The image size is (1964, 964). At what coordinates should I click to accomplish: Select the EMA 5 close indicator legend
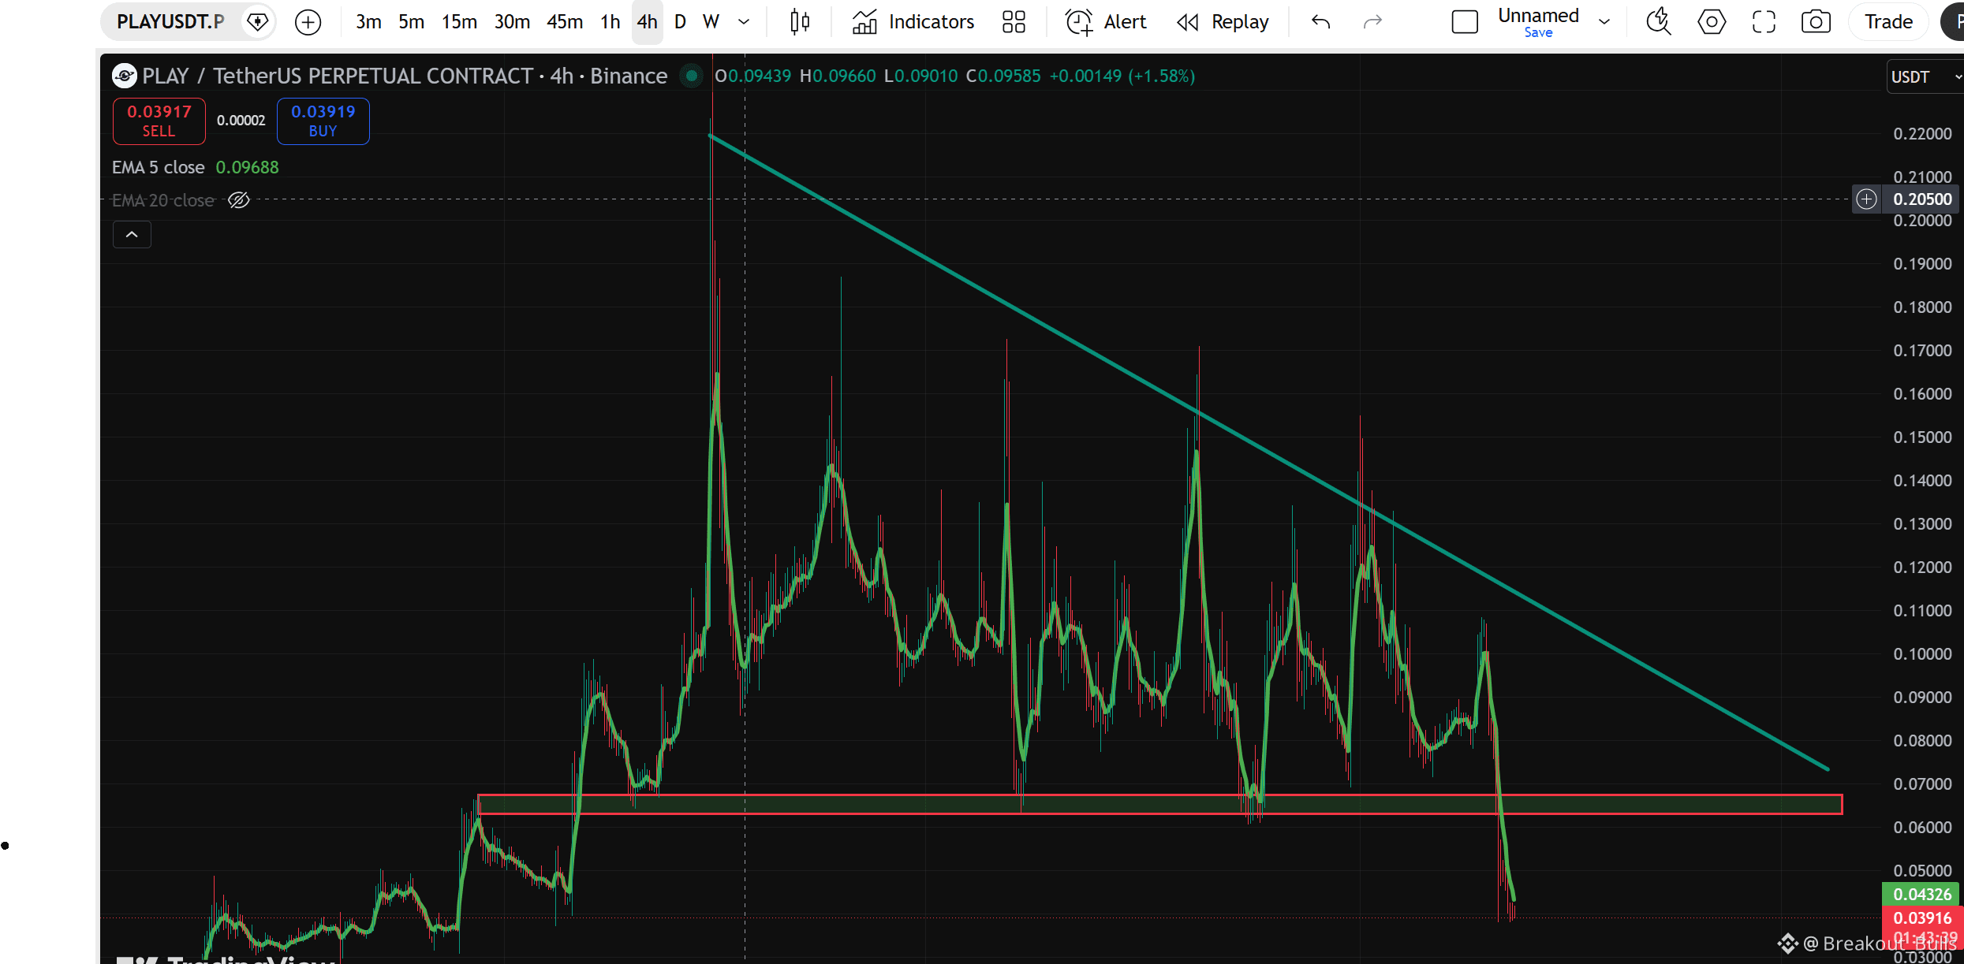point(158,167)
